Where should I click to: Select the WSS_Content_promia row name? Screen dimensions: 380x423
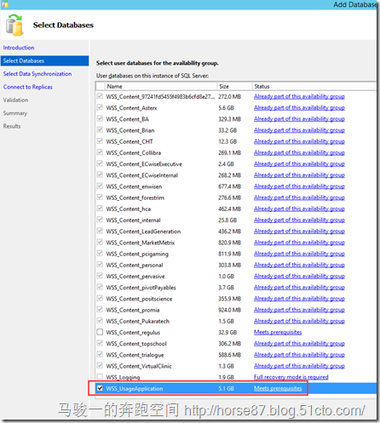[x=133, y=310]
